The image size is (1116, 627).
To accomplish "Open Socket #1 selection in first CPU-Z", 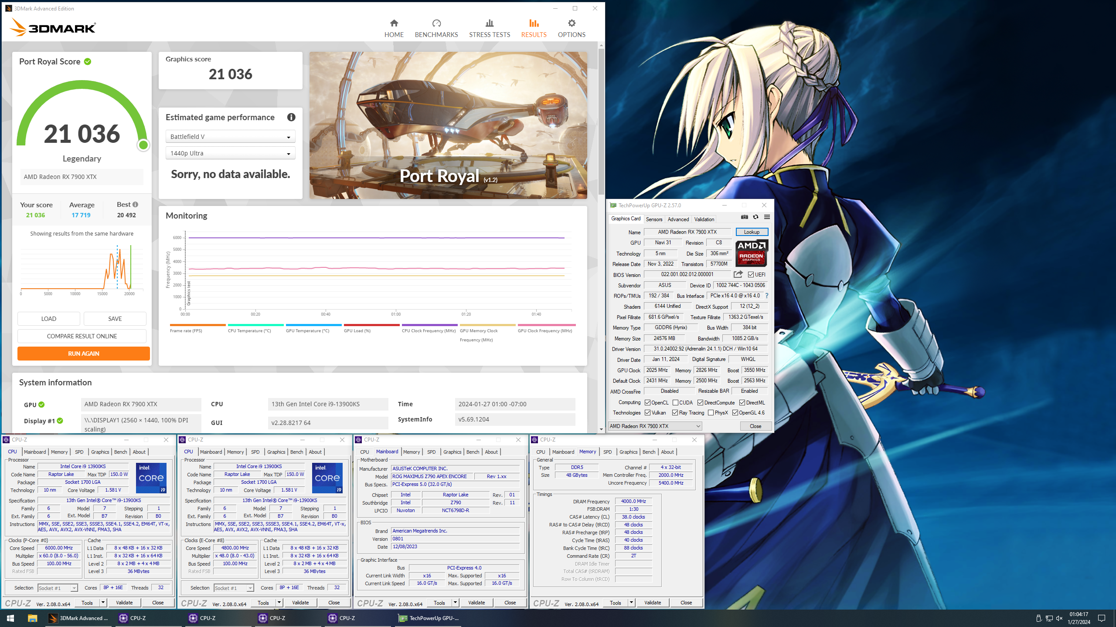I will [x=58, y=588].
